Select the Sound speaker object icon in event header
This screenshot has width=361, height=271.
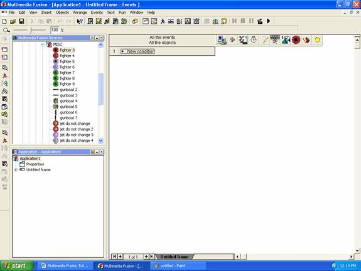click(x=232, y=40)
